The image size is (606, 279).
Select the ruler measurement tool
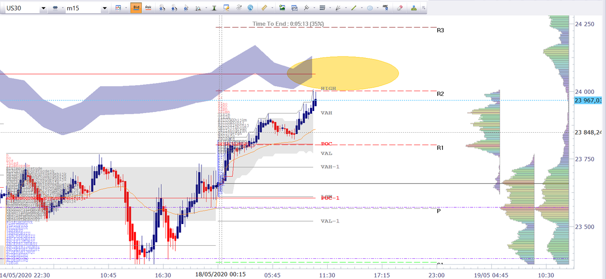(x=264, y=8)
